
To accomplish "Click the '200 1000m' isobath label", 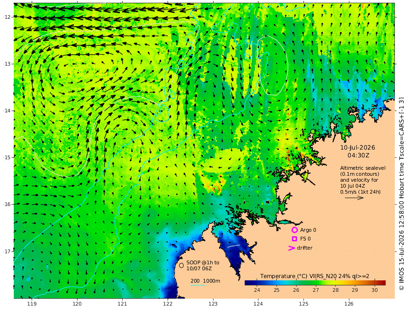I will tap(205, 281).
